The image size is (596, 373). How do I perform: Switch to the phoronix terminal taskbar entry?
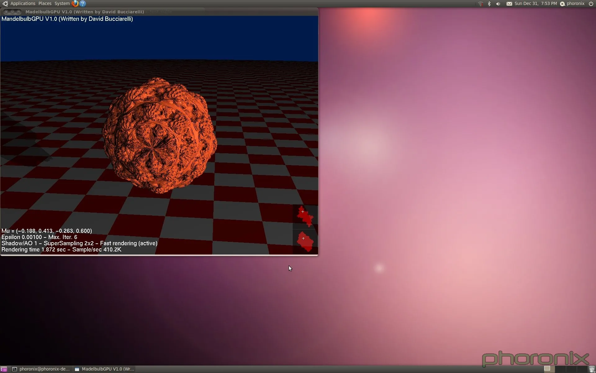[x=41, y=369]
